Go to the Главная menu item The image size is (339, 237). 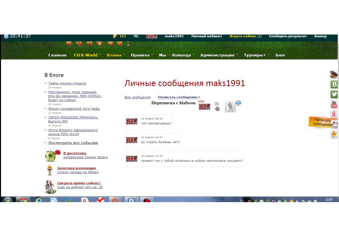(x=57, y=55)
